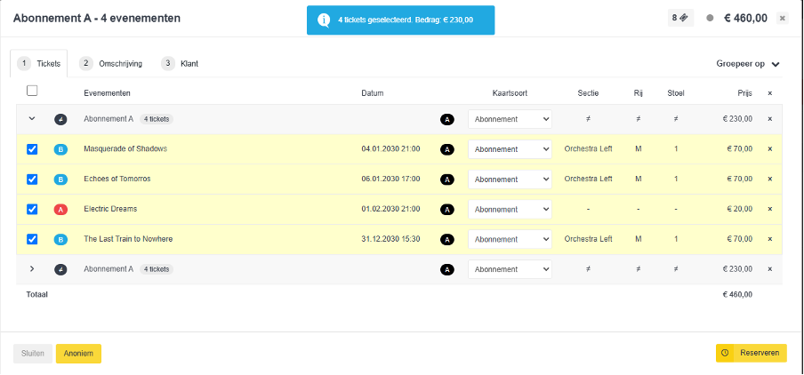Remove The Last Train to Nowhere ticket with ×
Viewport: 804px width, 375px height.
pos(769,239)
